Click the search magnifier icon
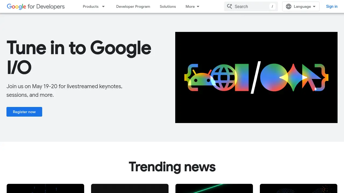The height and width of the screenshot is (193, 344). [x=230, y=6]
